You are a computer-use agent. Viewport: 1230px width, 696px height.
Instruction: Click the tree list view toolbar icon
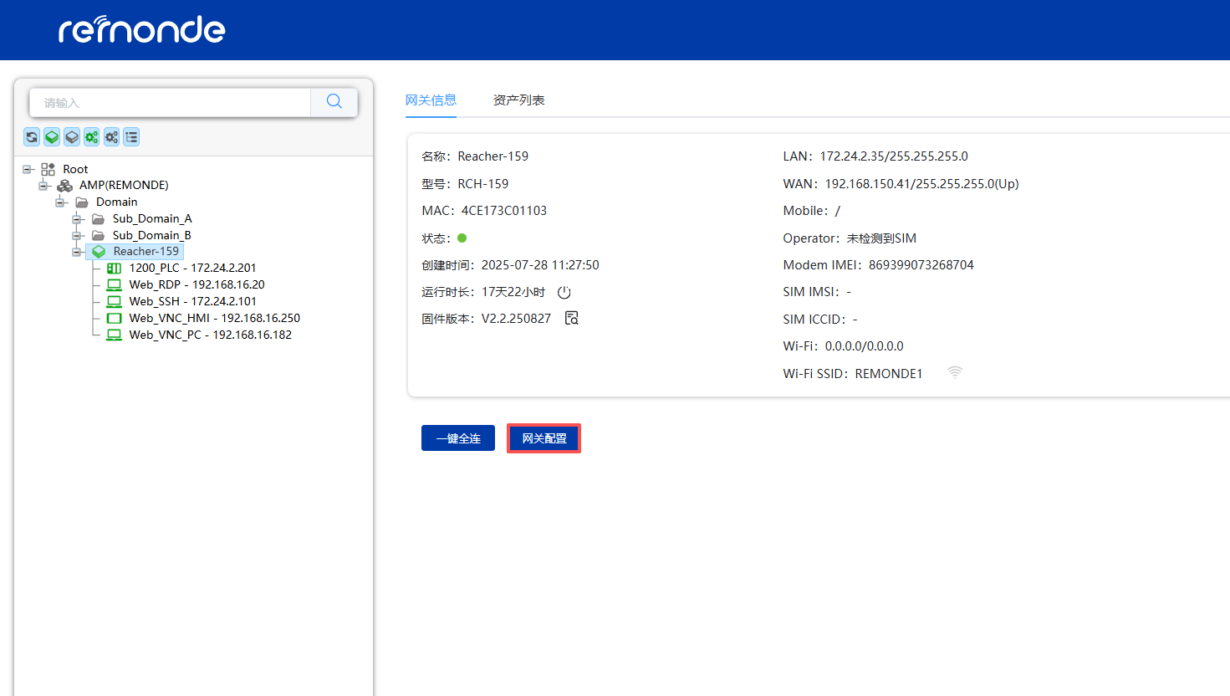pyautogui.click(x=131, y=137)
